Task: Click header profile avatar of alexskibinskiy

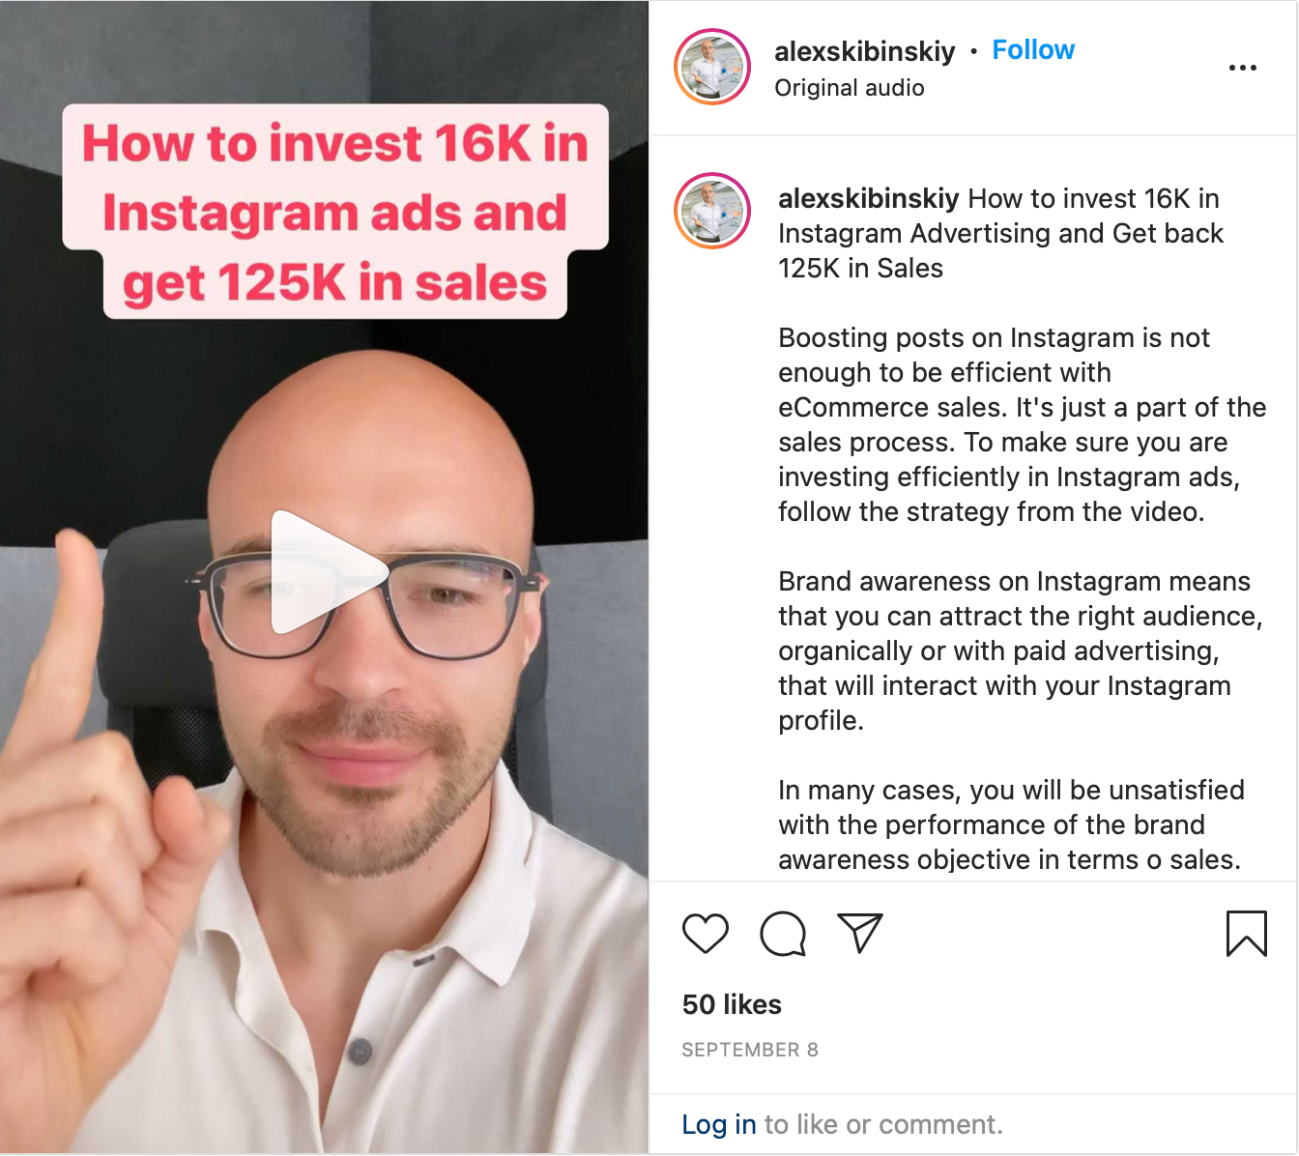Action: tap(712, 67)
